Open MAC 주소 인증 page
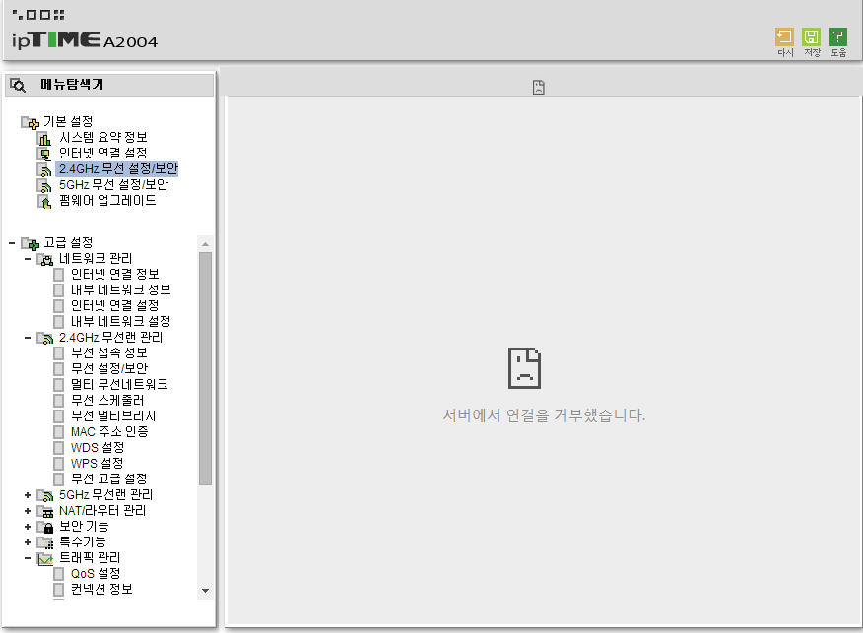 coord(109,432)
